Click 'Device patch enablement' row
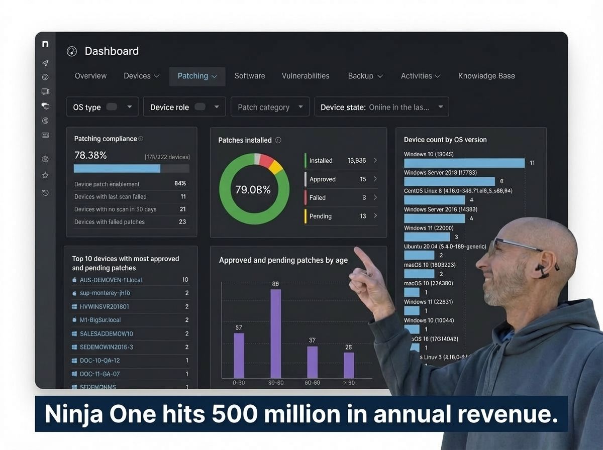The height and width of the screenshot is (450, 603). pos(130,184)
